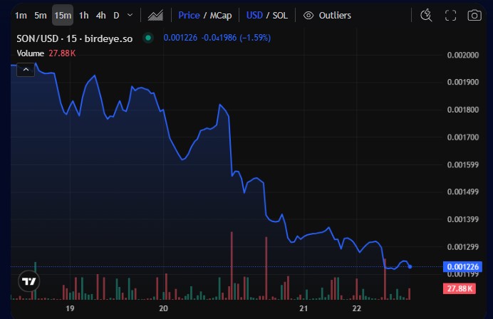The image size is (493, 319).
Task: Toggle the Outliers visibility option
Action: (x=334, y=15)
